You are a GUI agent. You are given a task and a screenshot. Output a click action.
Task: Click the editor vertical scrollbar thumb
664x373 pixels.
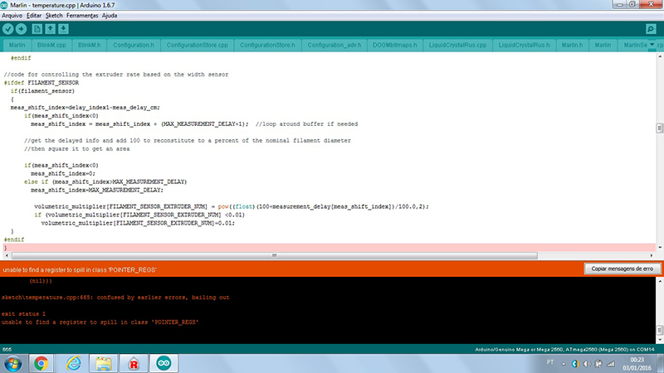(659, 128)
